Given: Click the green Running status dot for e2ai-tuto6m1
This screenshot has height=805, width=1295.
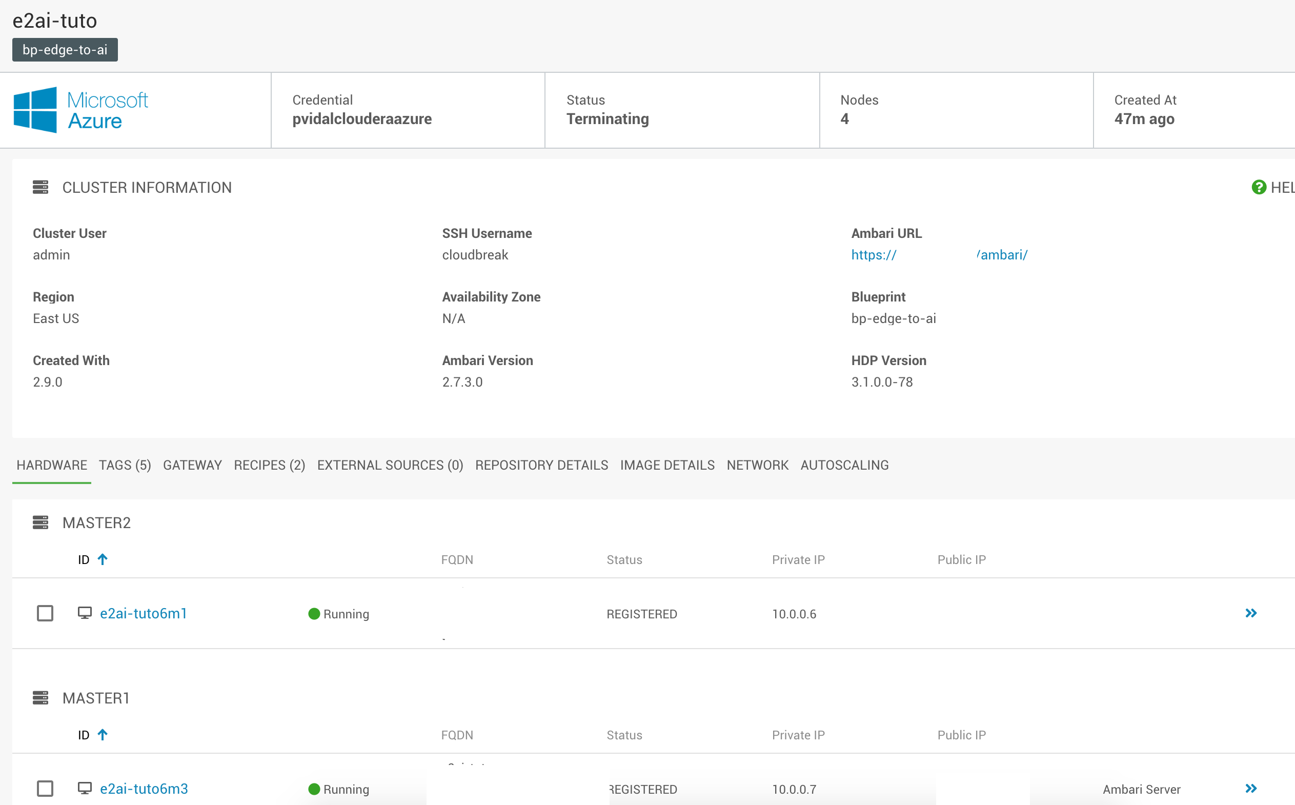Looking at the screenshot, I should [314, 613].
